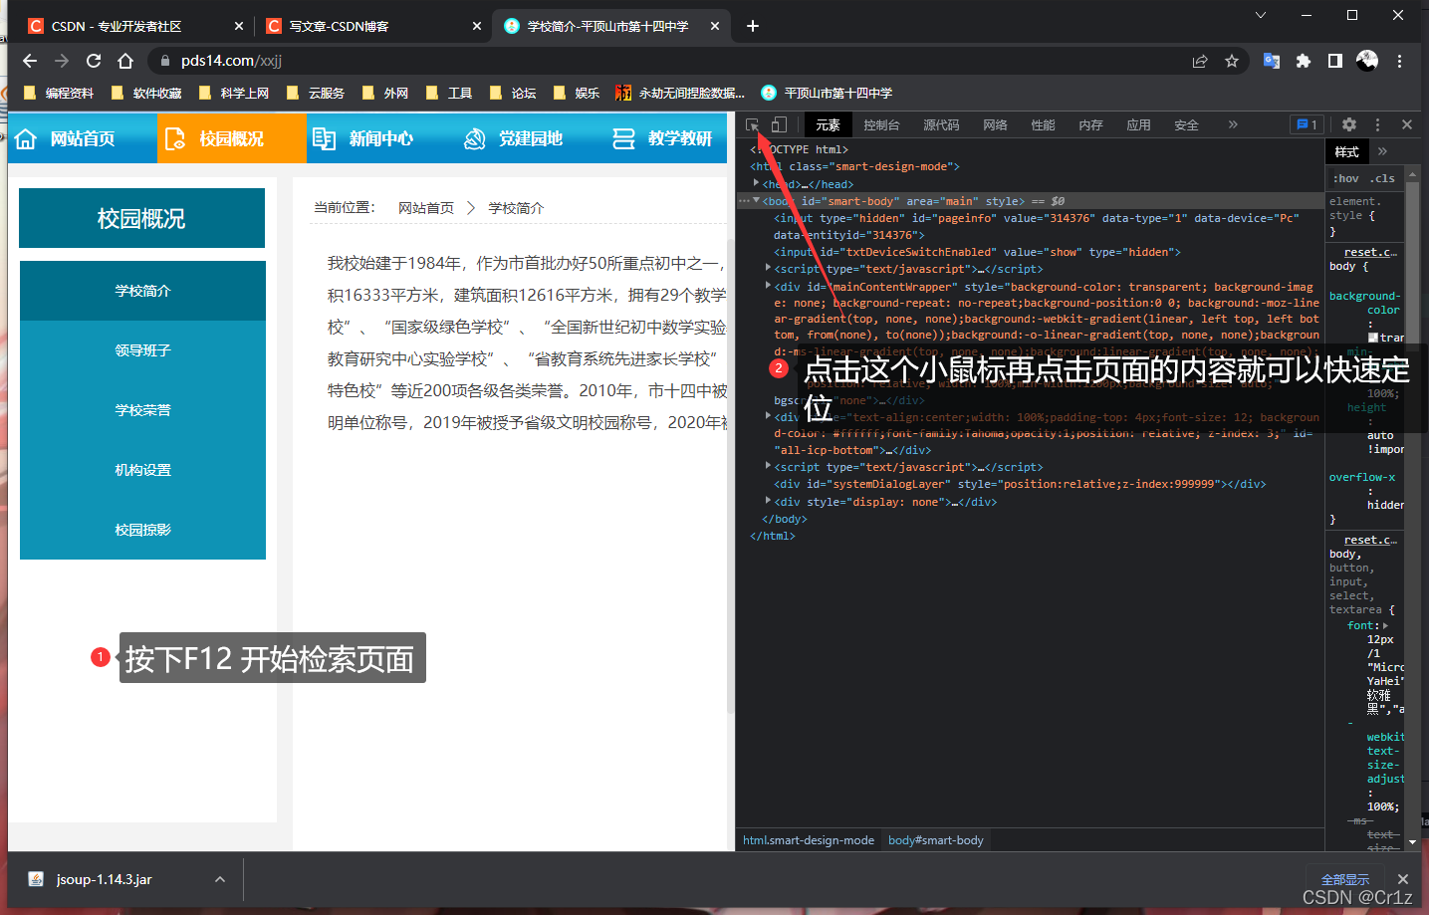Viewport: 1429px width, 915px height.
Task: Click the padlock site info icon
Action: [x=165, y=61]
